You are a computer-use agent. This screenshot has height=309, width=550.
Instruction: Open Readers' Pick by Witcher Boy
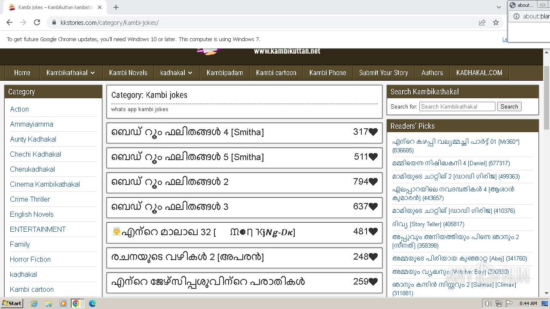point(451,272)
